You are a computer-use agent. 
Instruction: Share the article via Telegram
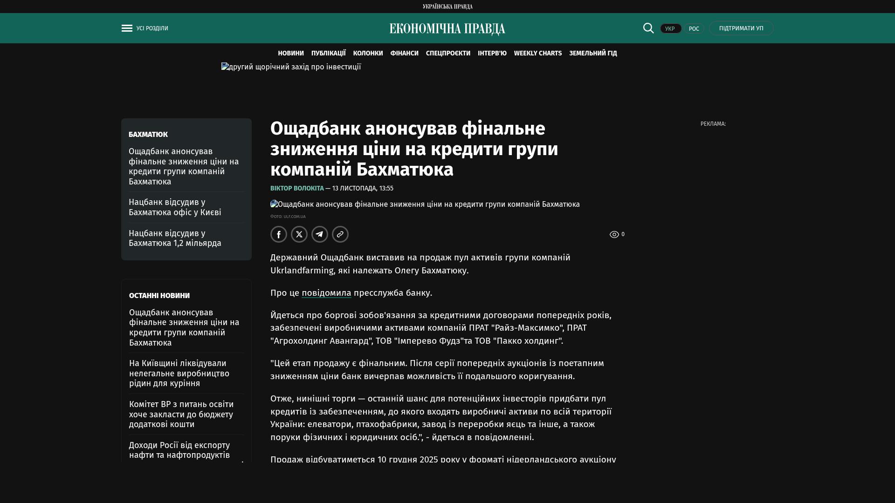(x=320, y=234)
